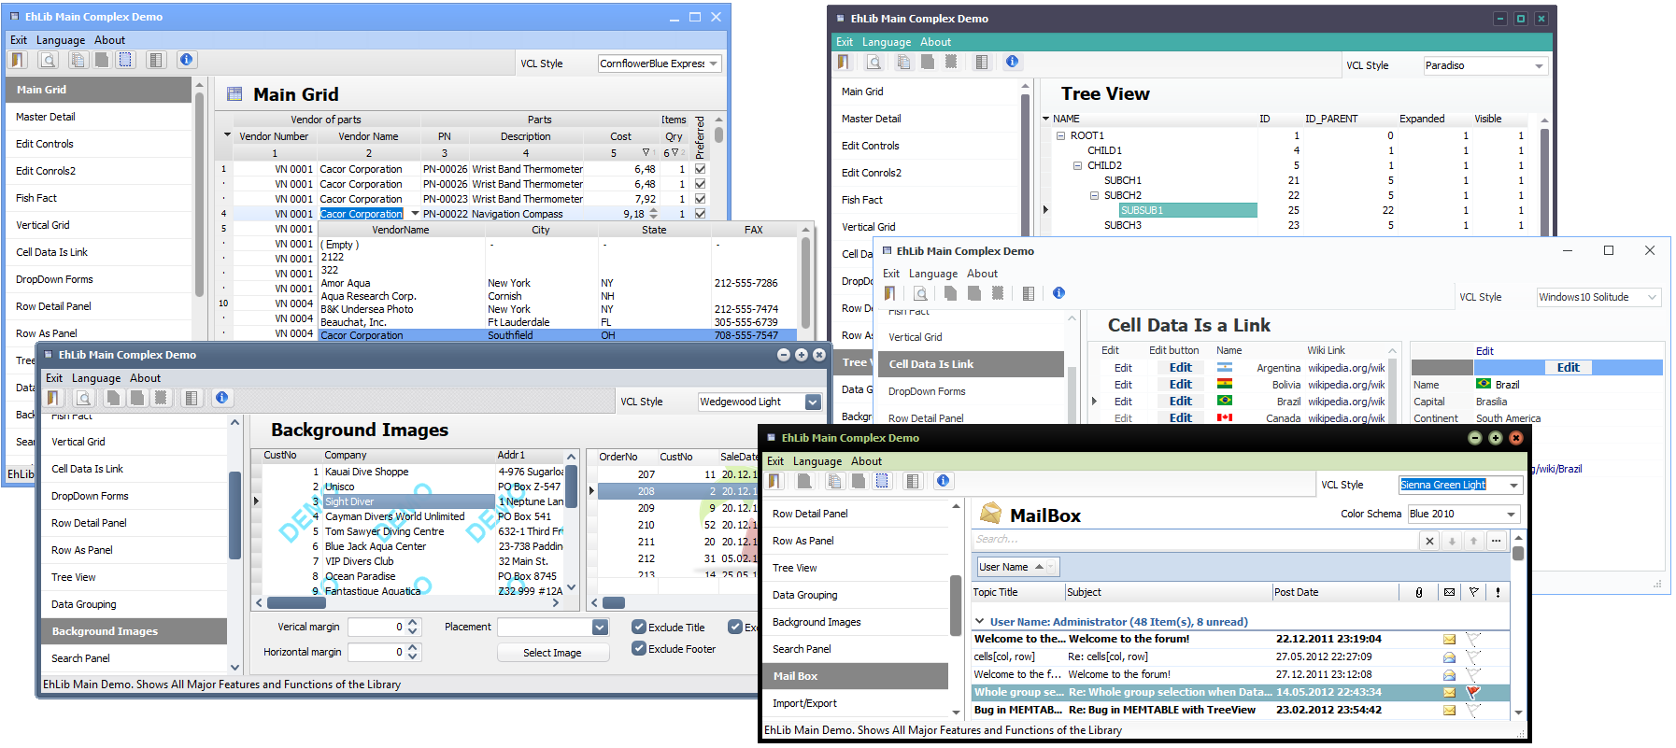Click Edit button in the Argentina row
This screenshot has height=748, width=1676.
[x=1181, y=368]
